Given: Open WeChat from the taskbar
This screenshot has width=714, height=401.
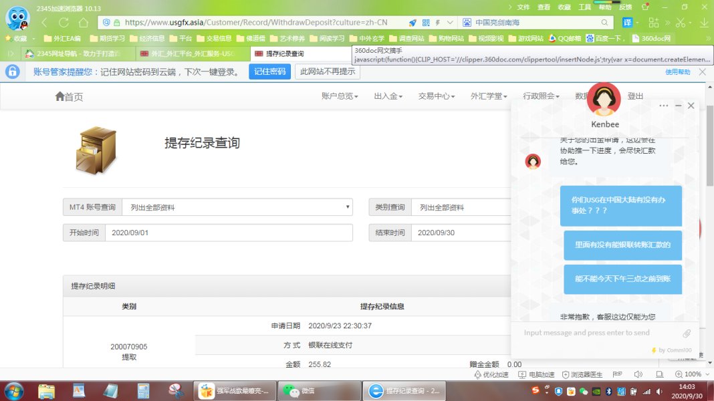Looking at the screenshot, I should [298, 390].
